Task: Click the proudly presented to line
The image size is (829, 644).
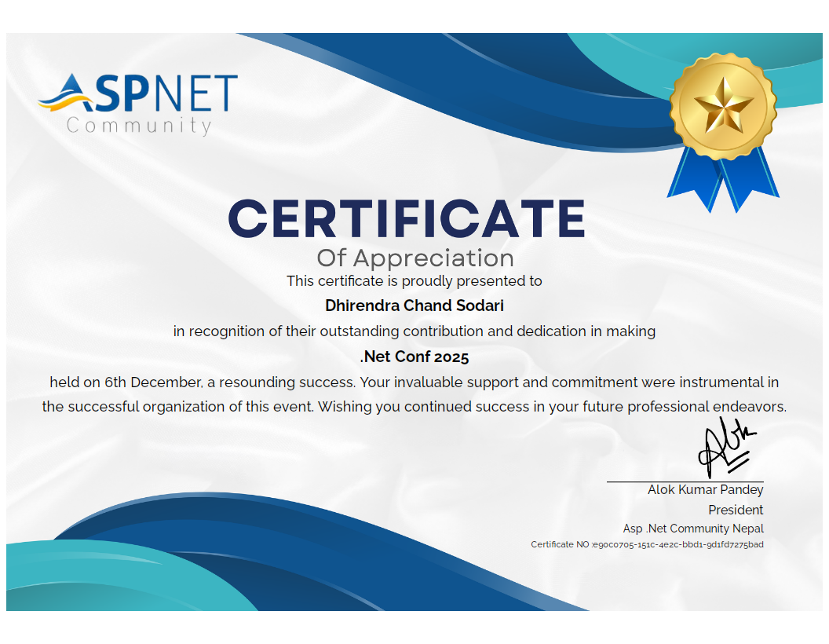Action: tap(414, 280)
